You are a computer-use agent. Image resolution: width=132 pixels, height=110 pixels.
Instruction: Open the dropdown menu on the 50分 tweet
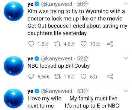(x=126, y=4)
